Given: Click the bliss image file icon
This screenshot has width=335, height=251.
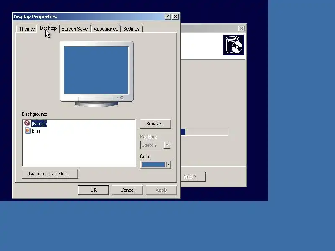Looking at the screenshot, I should [28, 131].
